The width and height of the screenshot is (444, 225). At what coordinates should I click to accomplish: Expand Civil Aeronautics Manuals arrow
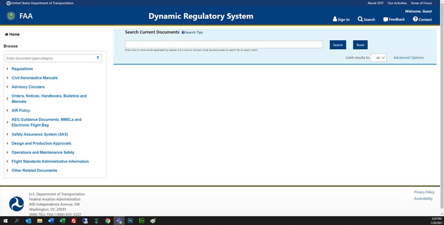[7, 78]
